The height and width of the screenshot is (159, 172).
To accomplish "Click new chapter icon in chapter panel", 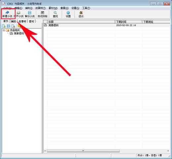I will pyautogui.click(x=4, y=26).
